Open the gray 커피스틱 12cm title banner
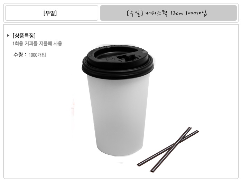Image resolution: width=242 pixels, height=191 pixels. (168, 13)
